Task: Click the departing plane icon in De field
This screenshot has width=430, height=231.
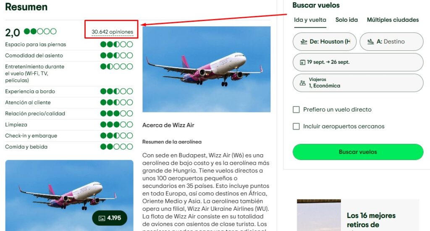Action: 304,42
